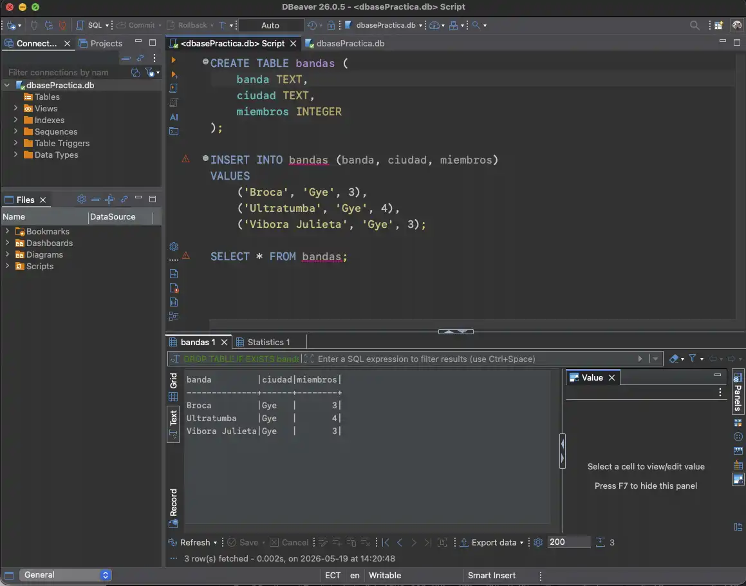Click the result set settings gear icon
This screenshot has width=746, height=586.
(538, 542)
